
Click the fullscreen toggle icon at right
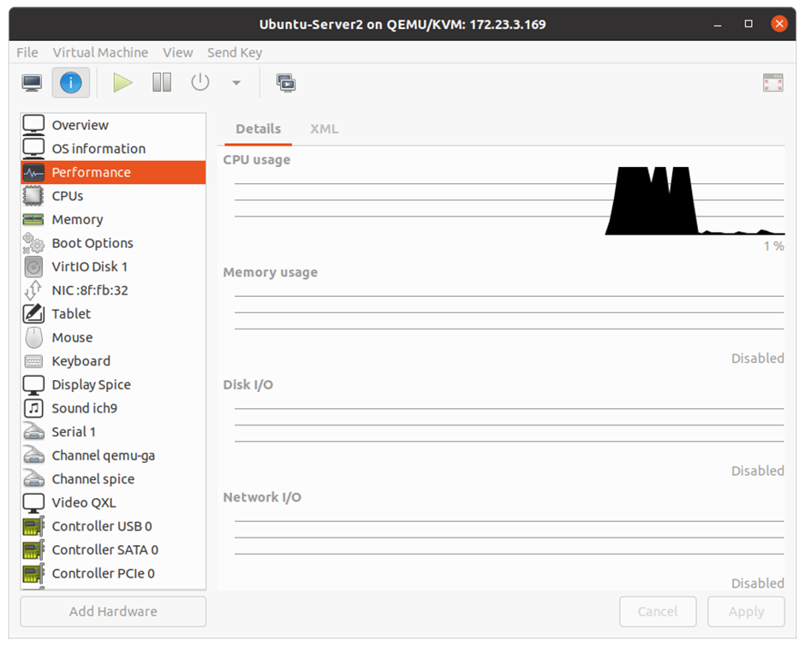click(772, 83)
